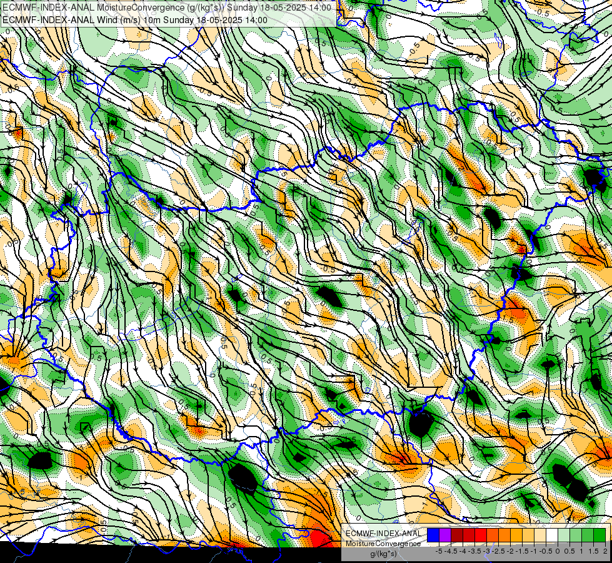Click the 2 tick label ending the legend scale

tap(605, 551)
